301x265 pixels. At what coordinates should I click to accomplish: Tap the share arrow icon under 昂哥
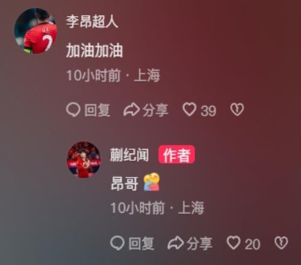(x=176, y=243)
